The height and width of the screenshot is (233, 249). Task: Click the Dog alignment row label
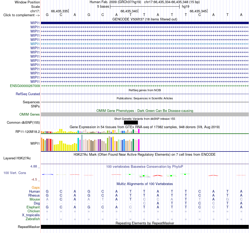pyautogui.click(x=37, y=203)
